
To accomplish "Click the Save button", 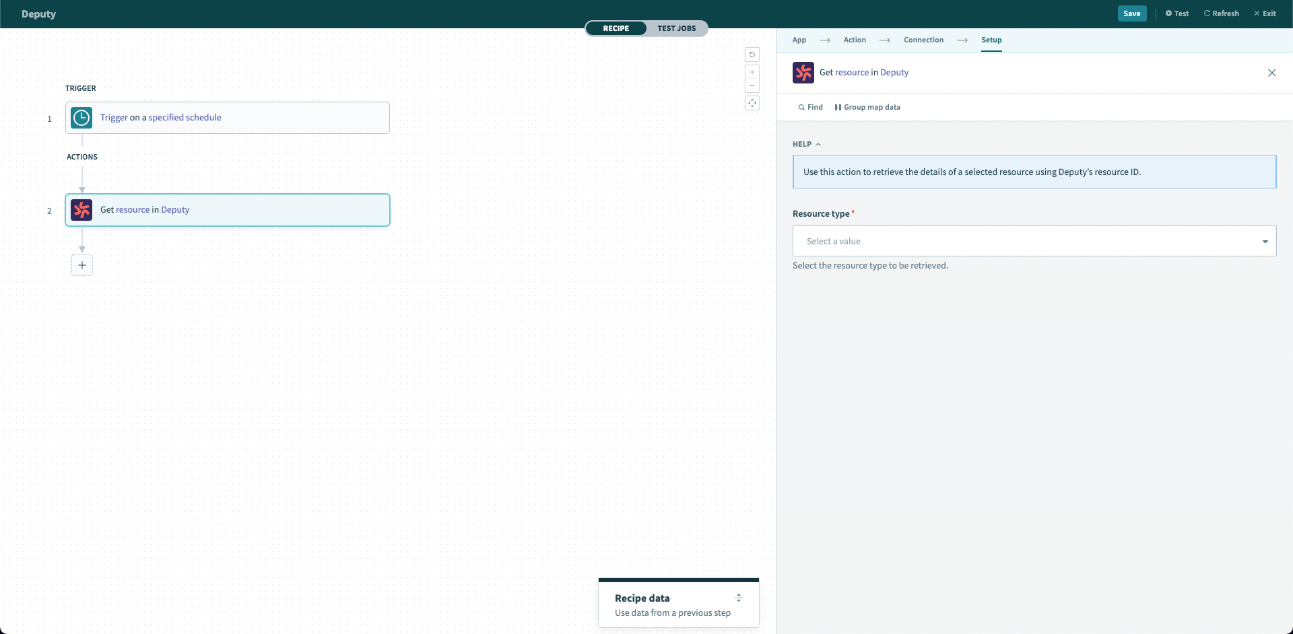I will (1131, 13).
